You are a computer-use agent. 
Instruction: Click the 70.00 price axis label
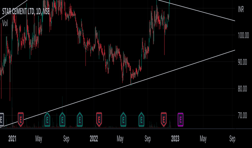tap(242, 115)
